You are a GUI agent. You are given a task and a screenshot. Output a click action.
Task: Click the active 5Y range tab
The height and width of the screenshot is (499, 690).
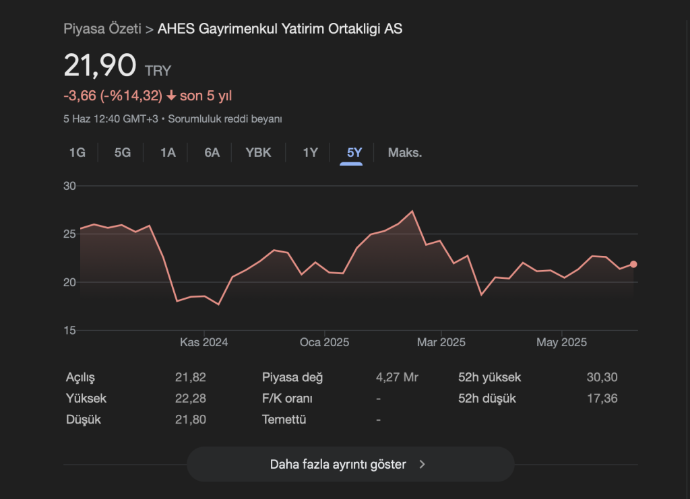354,152
